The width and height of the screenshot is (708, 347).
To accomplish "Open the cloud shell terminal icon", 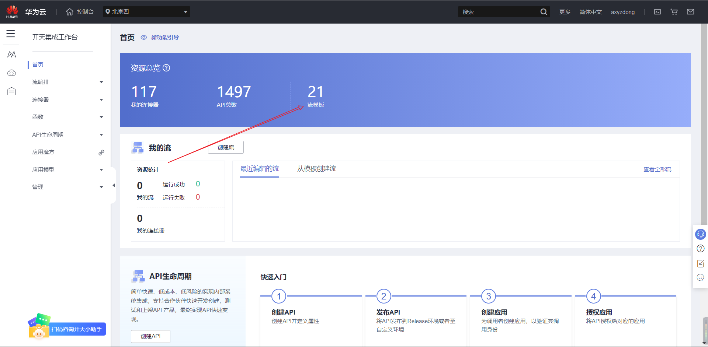I will (657, 12).
